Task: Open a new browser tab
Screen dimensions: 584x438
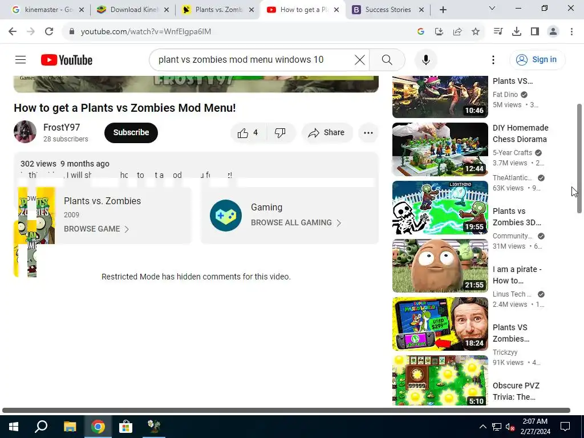Action: click(443, 10)
